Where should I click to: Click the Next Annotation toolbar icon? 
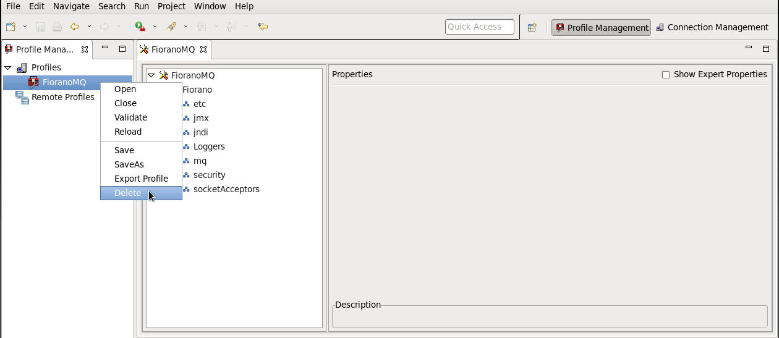click(201, 27)
